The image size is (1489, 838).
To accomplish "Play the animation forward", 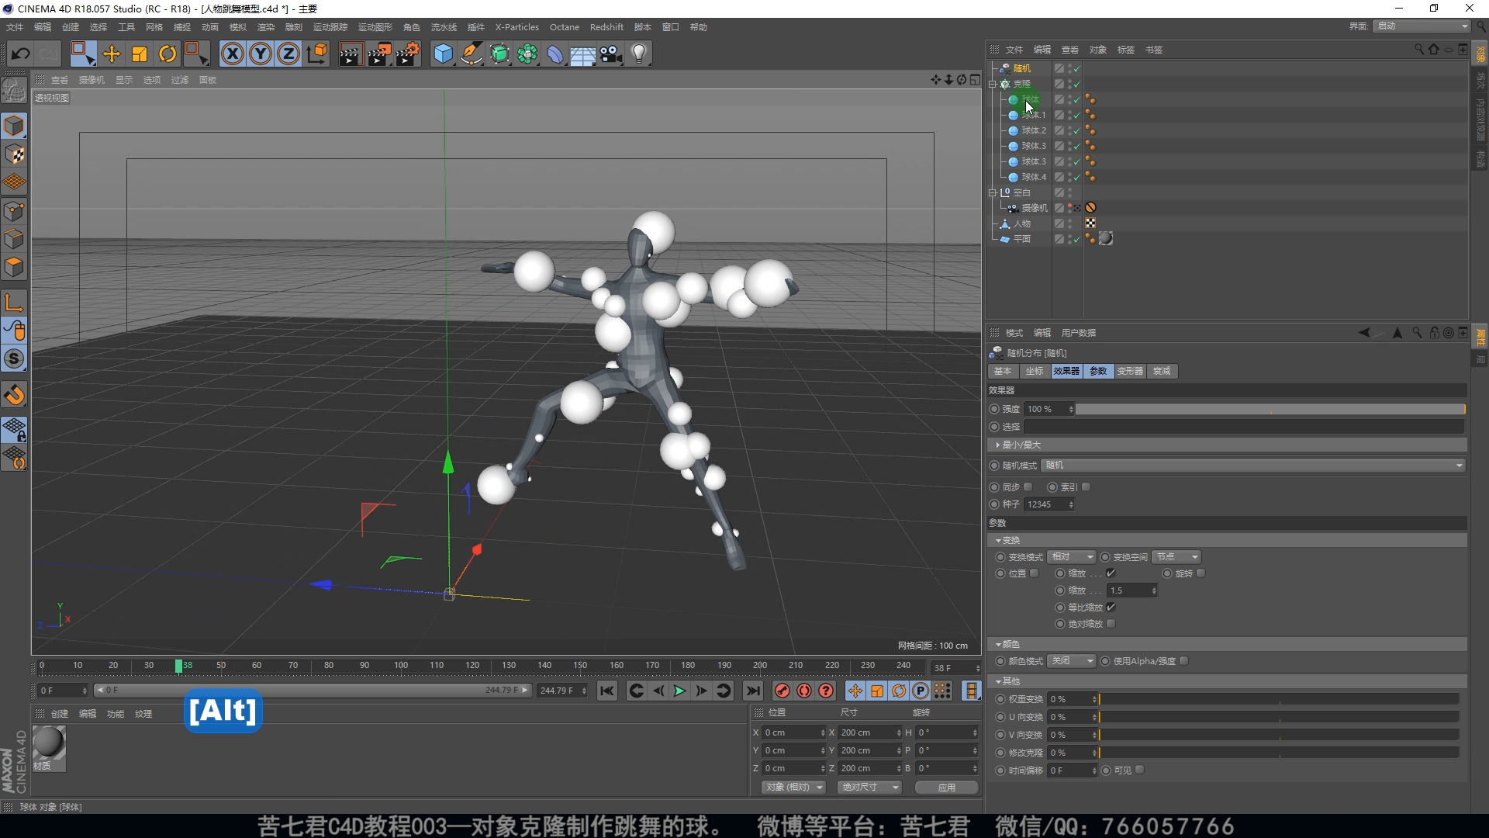I will coord(679,691).
